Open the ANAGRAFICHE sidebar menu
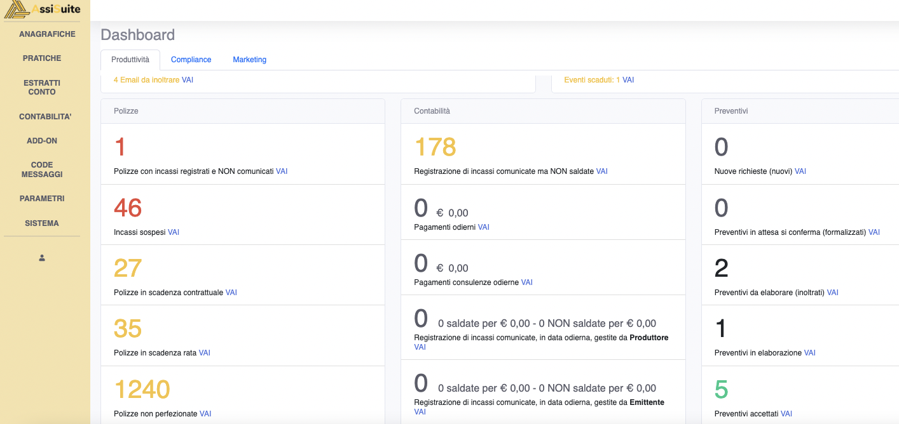This screenshot has width=899, height=424. [x=47, y=34]
